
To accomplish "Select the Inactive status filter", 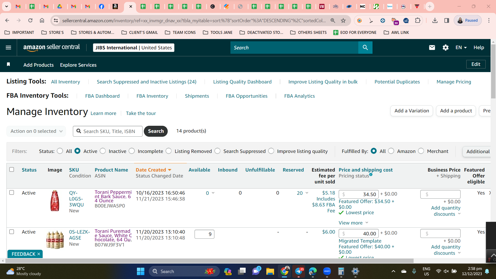I will (103, 151).
